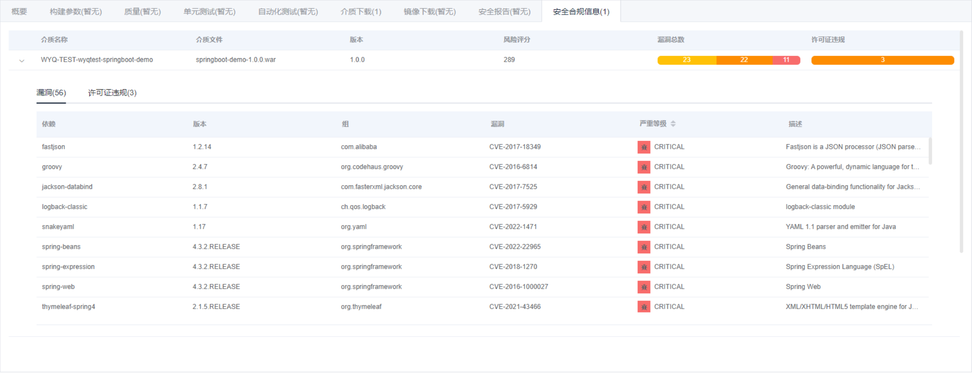Click the bug icon for spring-expression
Image resolution: width=972 pixels, height=373 pixels.
pyautogui.click(x=644, y=267)
